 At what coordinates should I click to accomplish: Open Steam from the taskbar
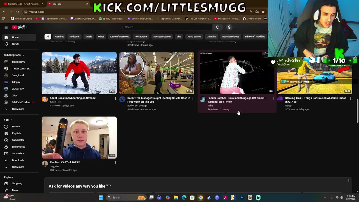coord(209,198)
